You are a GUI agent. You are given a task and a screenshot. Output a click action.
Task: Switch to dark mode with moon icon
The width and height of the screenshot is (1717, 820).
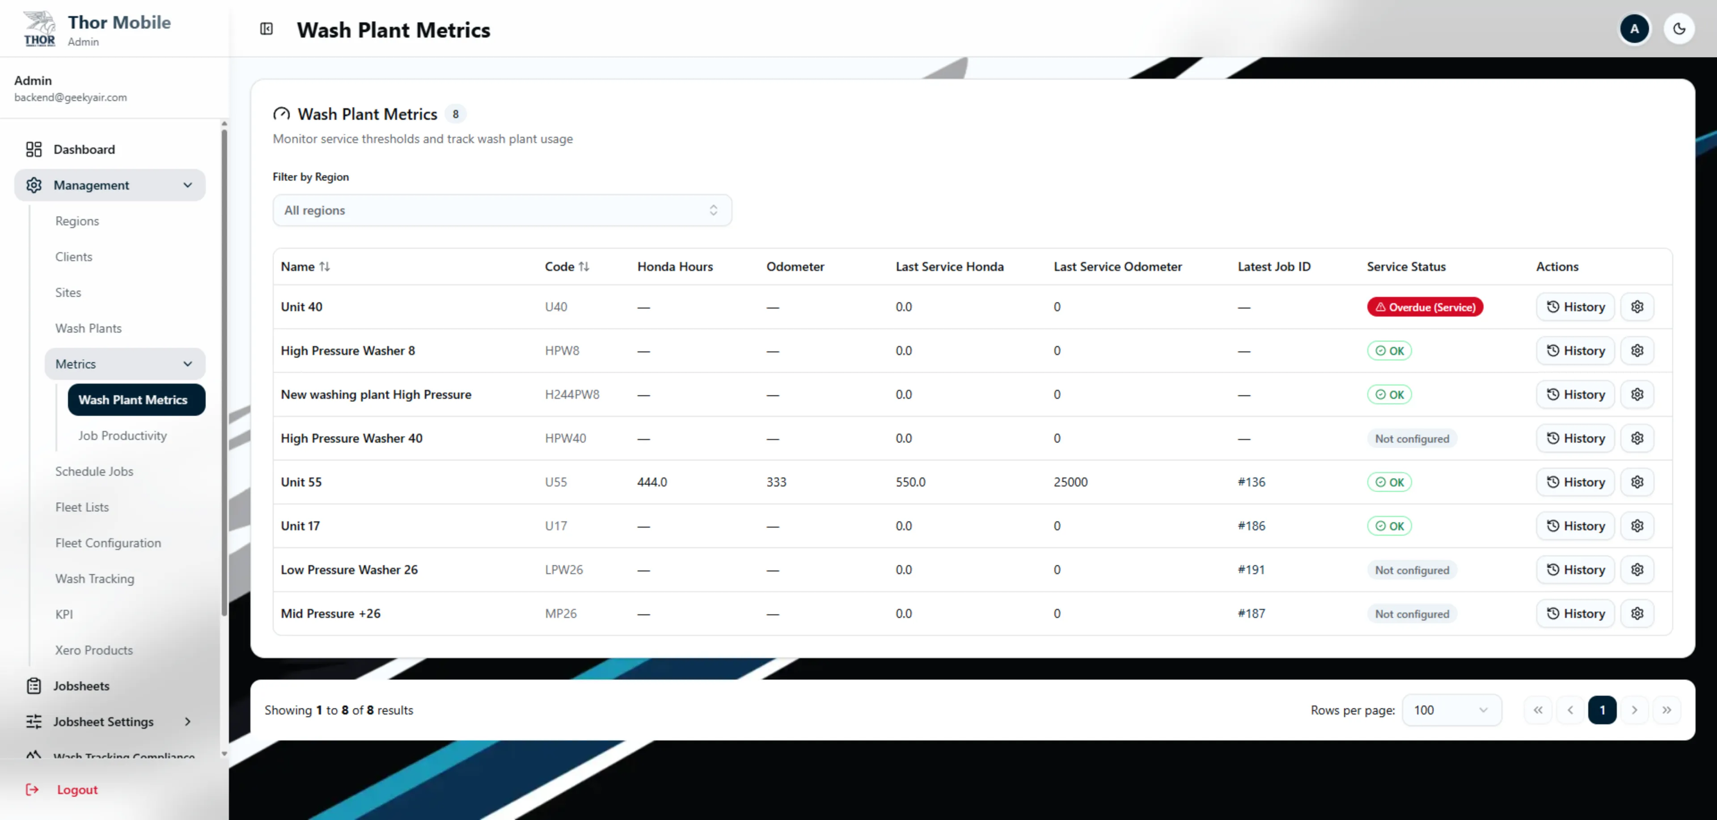(1679, 29)
